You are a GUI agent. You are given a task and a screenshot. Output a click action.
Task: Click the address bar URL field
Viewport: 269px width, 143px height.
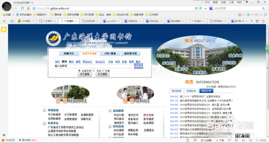tap(113, 8)
